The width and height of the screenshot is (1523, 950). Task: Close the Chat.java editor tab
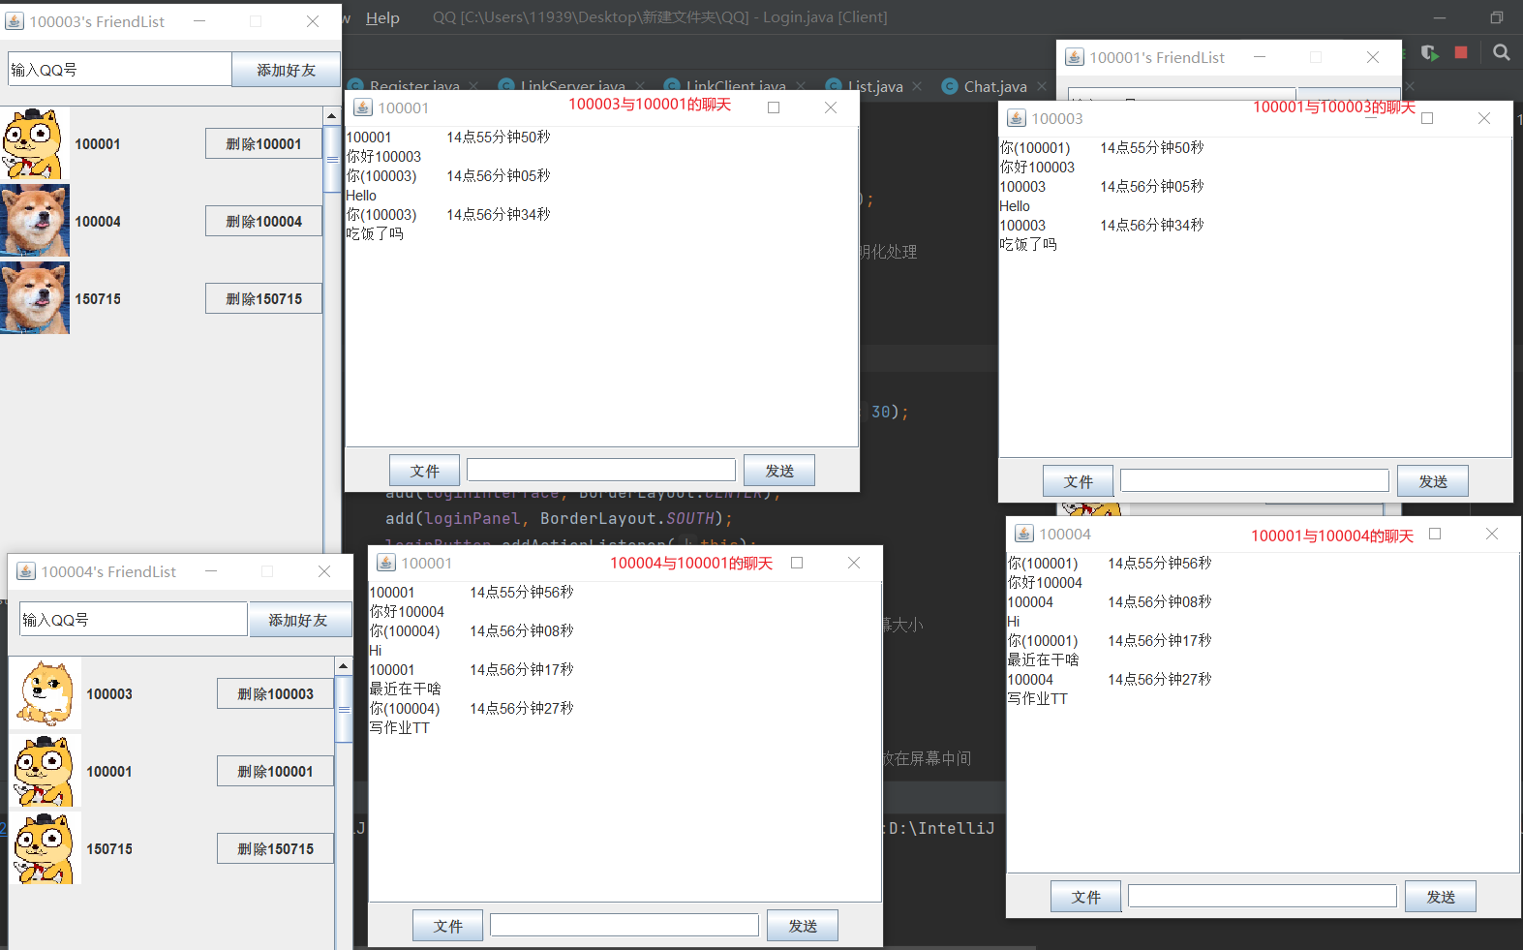[1042, 86]
